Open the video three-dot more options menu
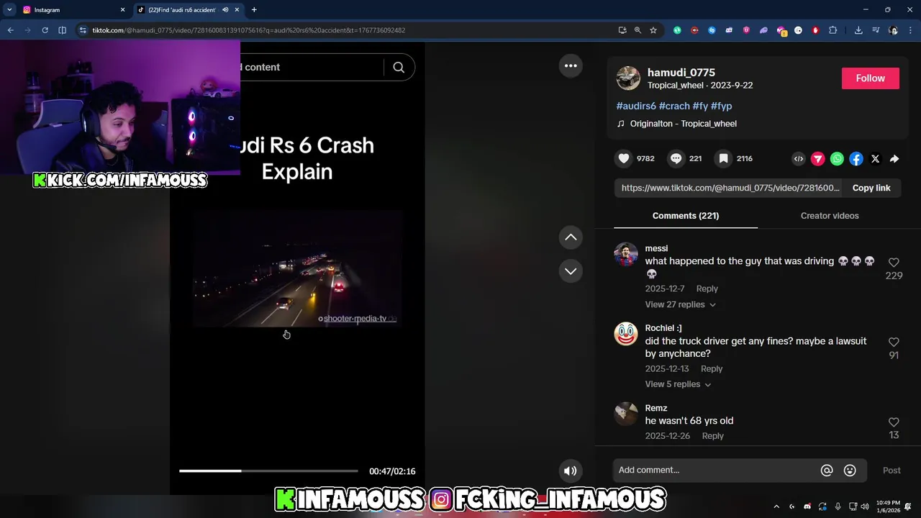This screenshot has width=921, height=518. click(x=571, y=65)
